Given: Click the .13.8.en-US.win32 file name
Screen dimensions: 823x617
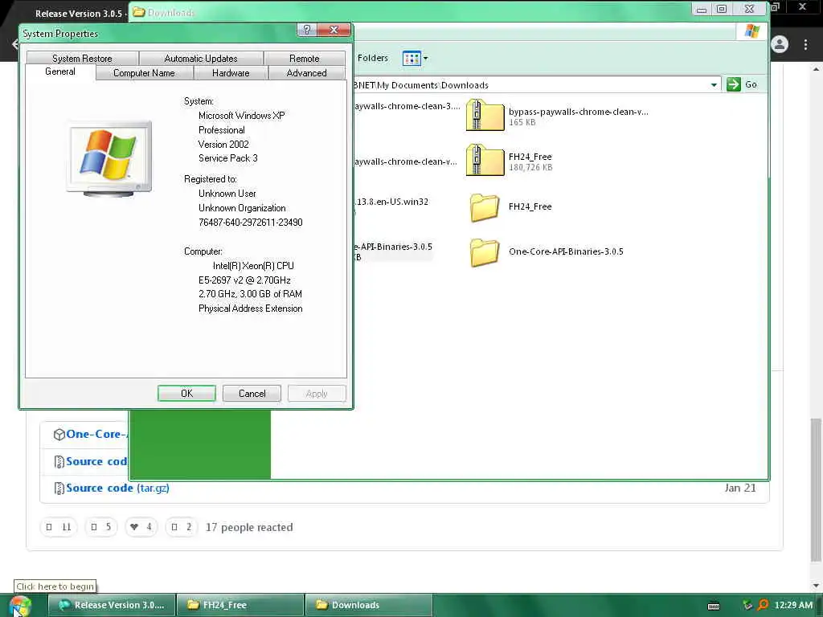Looking at the screenshot, I should point(391,202).
